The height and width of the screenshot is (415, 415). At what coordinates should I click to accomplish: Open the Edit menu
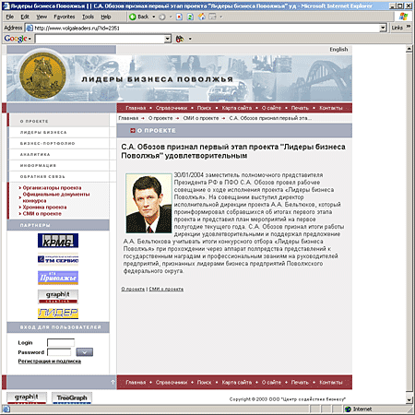[x=25, y=17]
